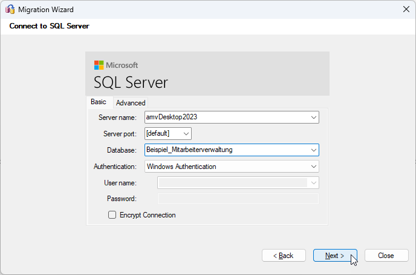Enable the Encrypt Connection checkbox
The width and height of the screenshot is (416, 275).
112,215
